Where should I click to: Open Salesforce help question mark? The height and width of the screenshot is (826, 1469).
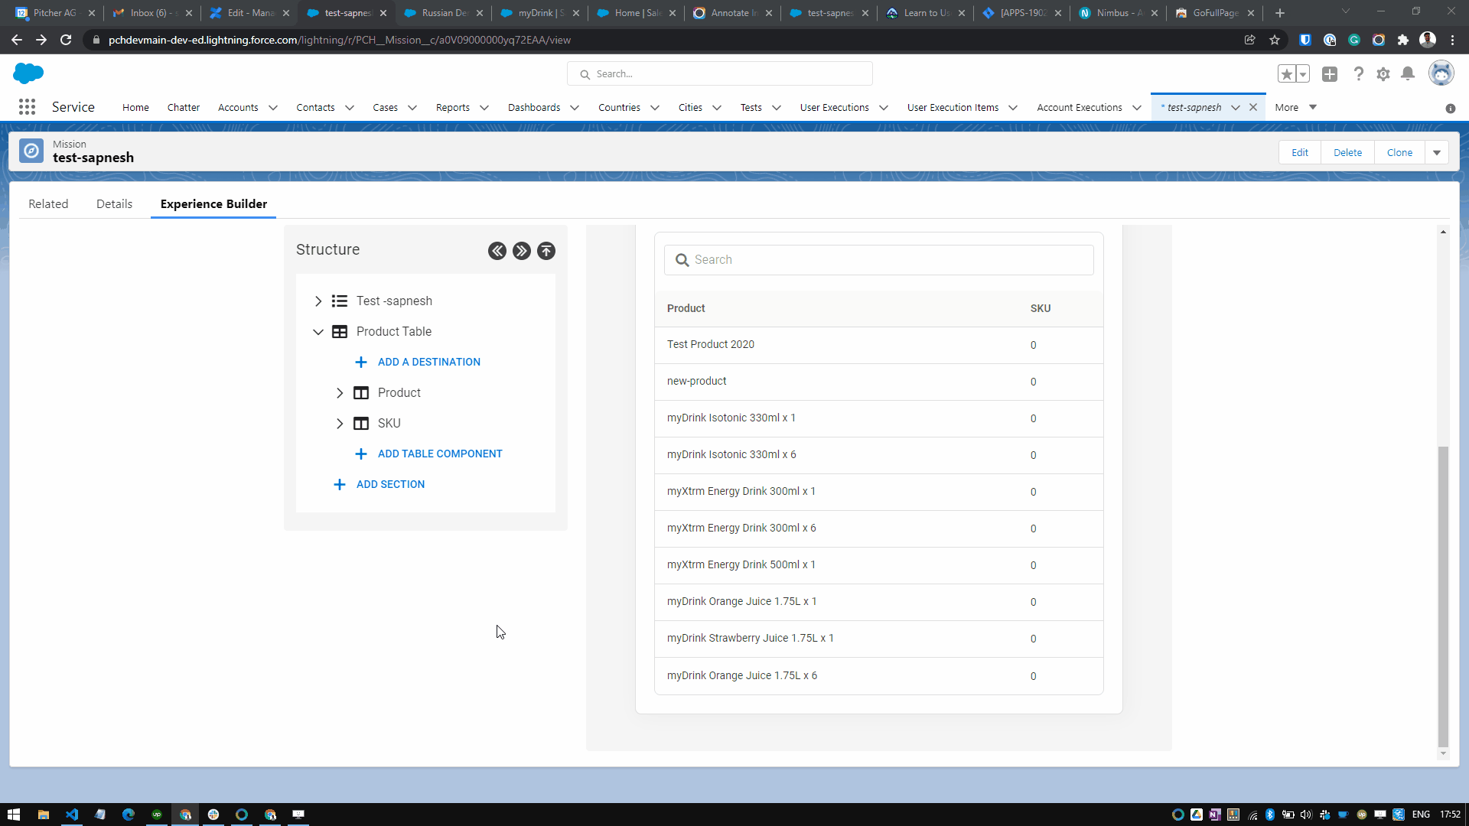tap(1358, 74)
